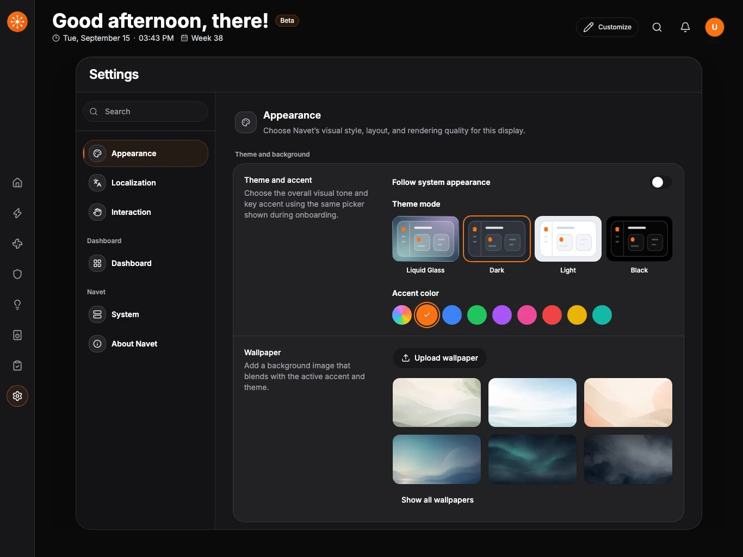Open the search magnifier in top bar

click(657, 27)
